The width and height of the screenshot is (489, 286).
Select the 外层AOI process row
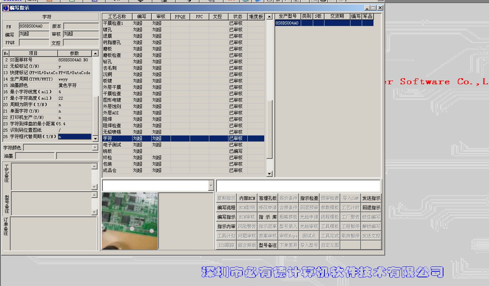[x=183, y=113]
